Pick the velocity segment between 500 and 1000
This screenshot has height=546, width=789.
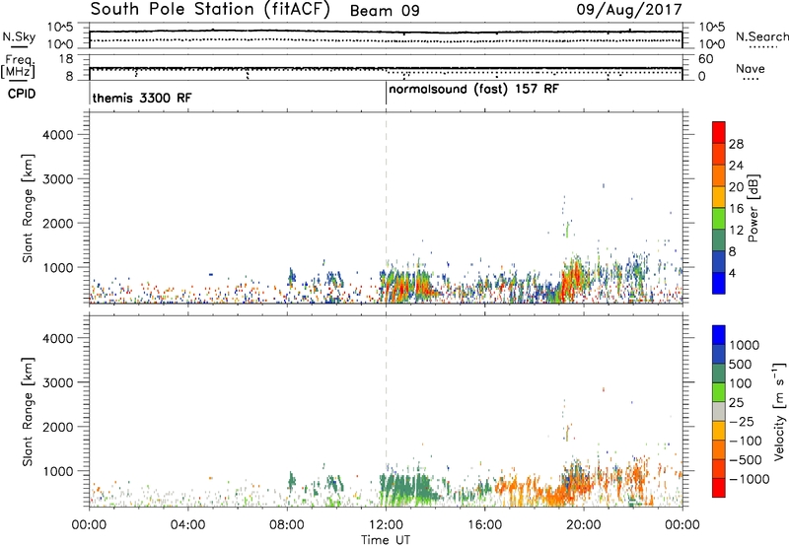pyautogui.click(x=719, y=354)
